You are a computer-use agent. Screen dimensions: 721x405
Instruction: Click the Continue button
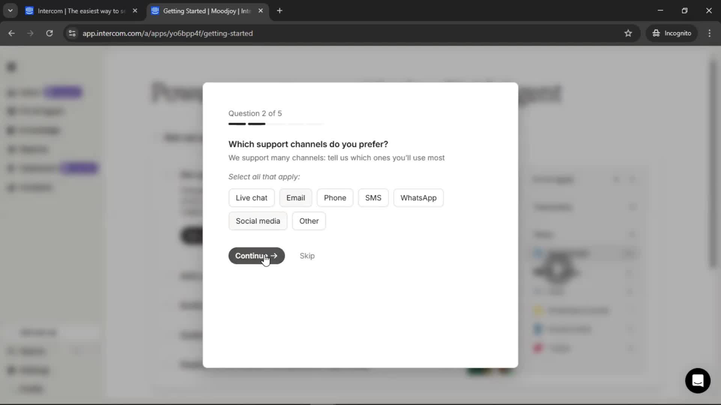256,256
